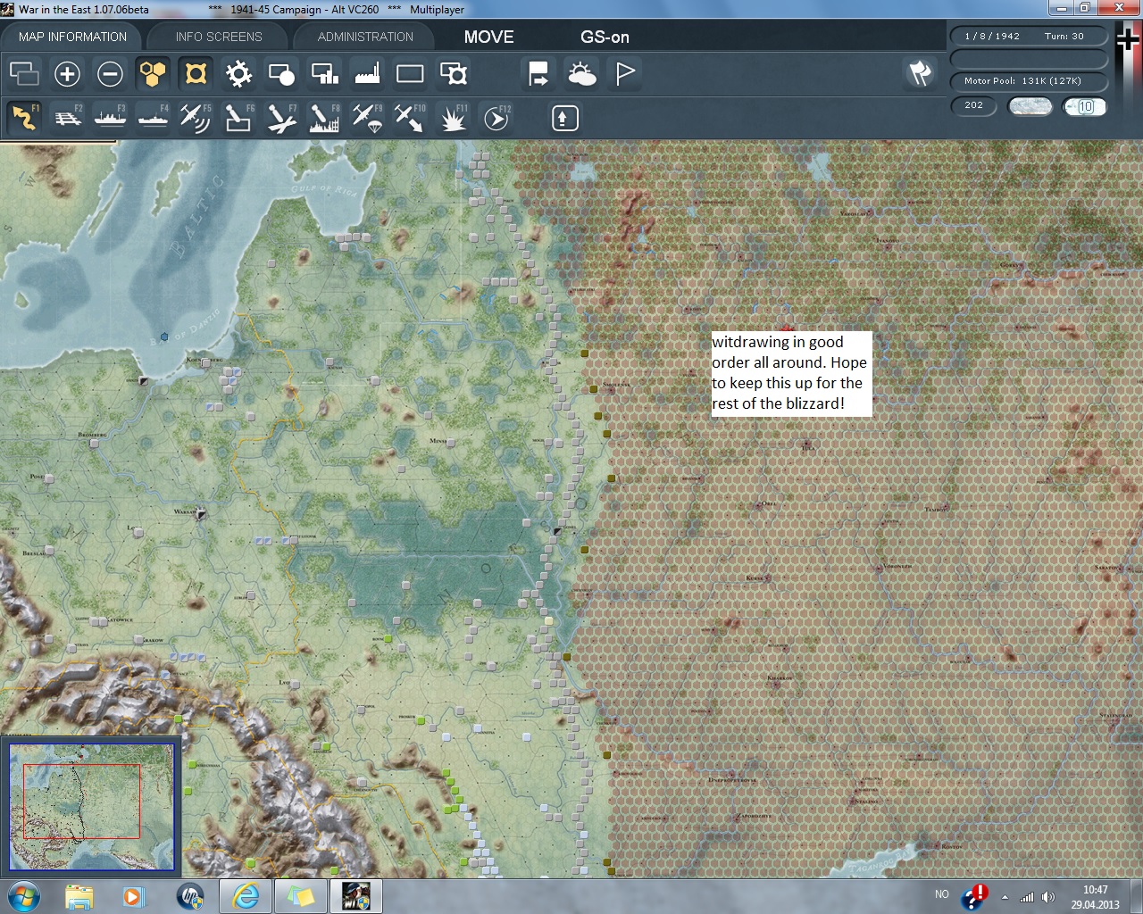Click the zoom out minus icon
This screenshot has width=1143, height=914.
click(110, 74)
